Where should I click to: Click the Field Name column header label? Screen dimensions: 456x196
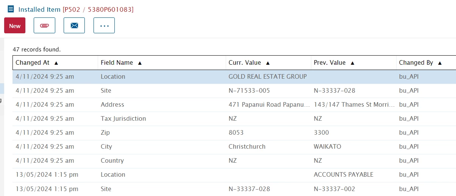coord(117,63)
